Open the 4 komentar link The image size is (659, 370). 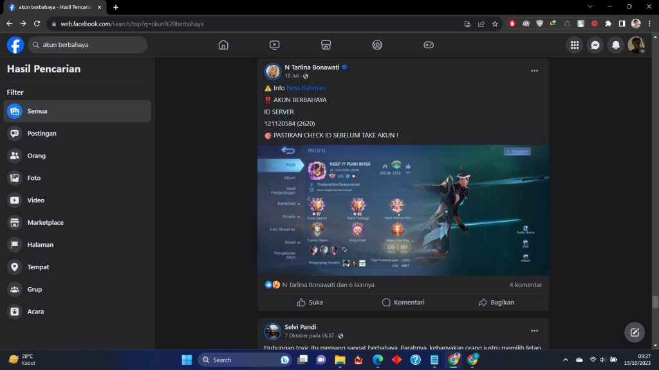point(525,285)
